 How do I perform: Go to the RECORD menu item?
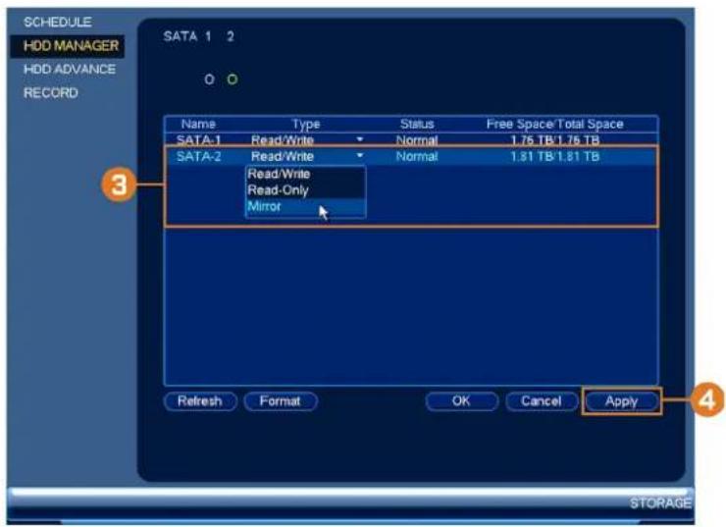tap(51, 92)
